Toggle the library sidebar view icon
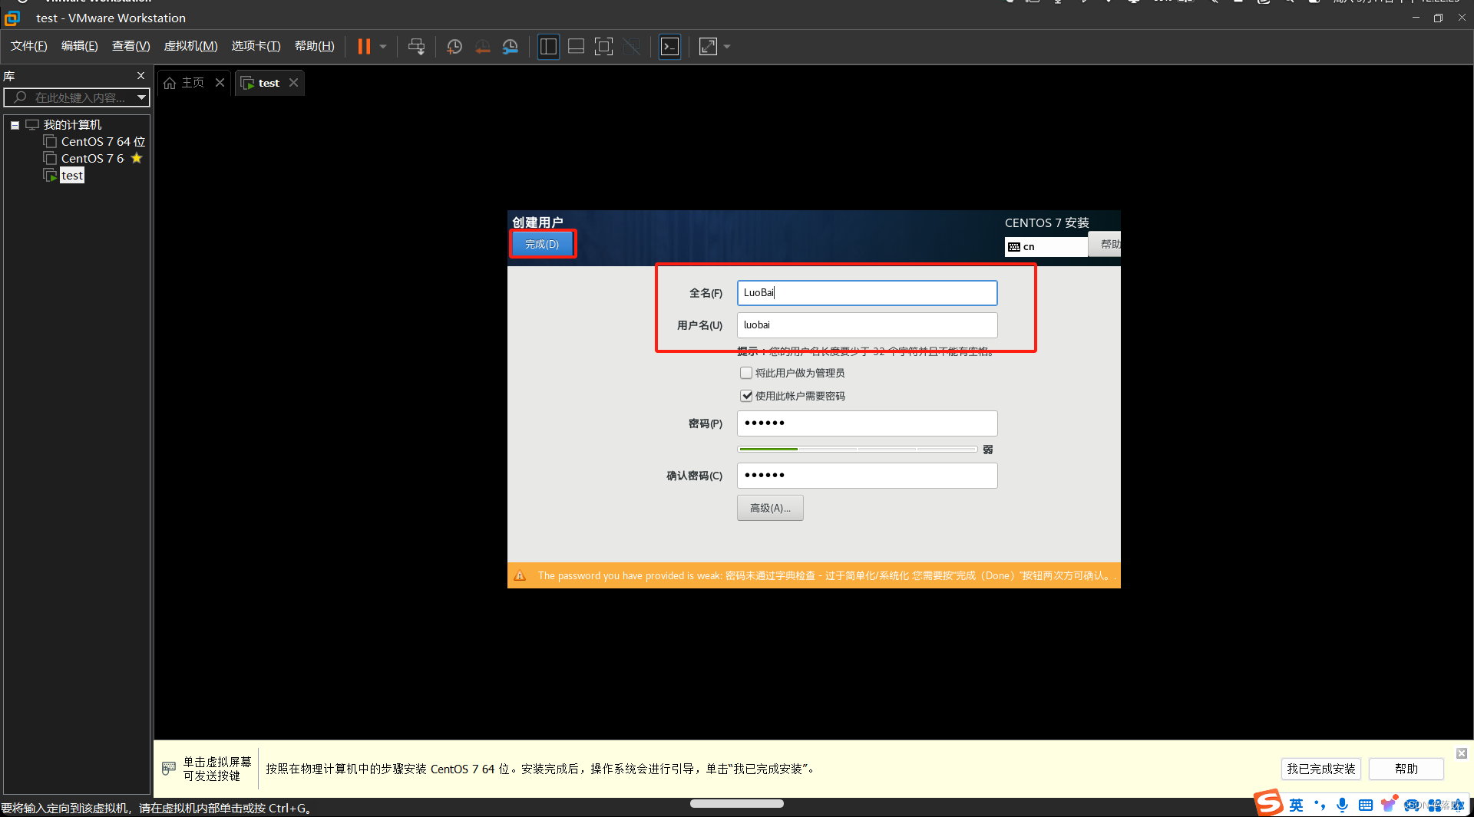The height and width of the screenshot is (817, 1474). click(x=548, y=47)
